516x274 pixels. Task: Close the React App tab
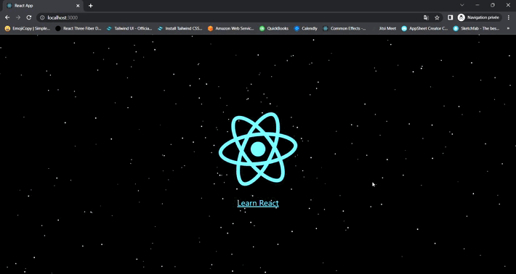coord(78,6)
